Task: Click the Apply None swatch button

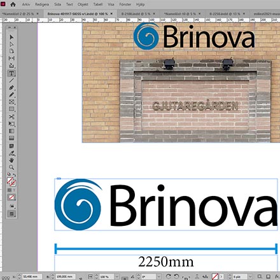Action: pyautogui.click(x=11, y=197)
